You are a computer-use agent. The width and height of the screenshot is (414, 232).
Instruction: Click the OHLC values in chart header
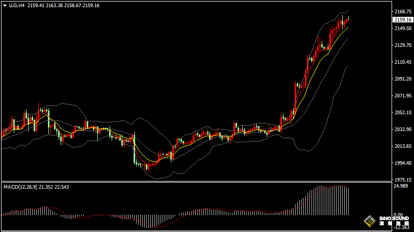coord(63,5)
